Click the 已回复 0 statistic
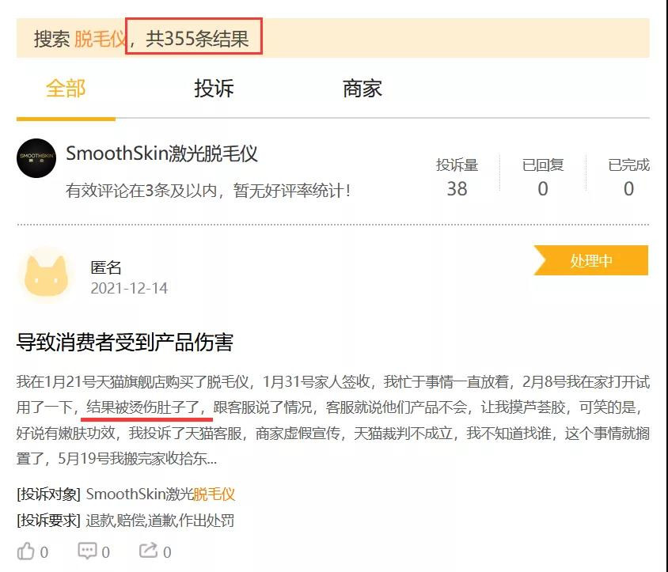The image size is (668, 572). tap(543, 177)
